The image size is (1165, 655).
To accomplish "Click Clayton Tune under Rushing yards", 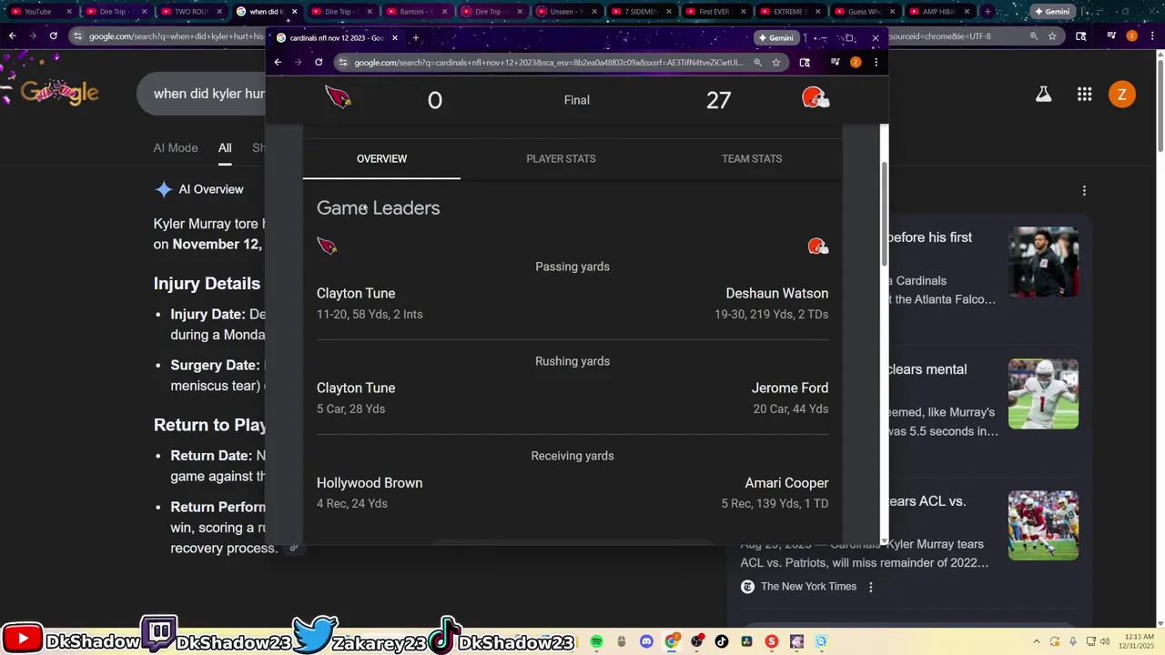I will click(356, 388).
